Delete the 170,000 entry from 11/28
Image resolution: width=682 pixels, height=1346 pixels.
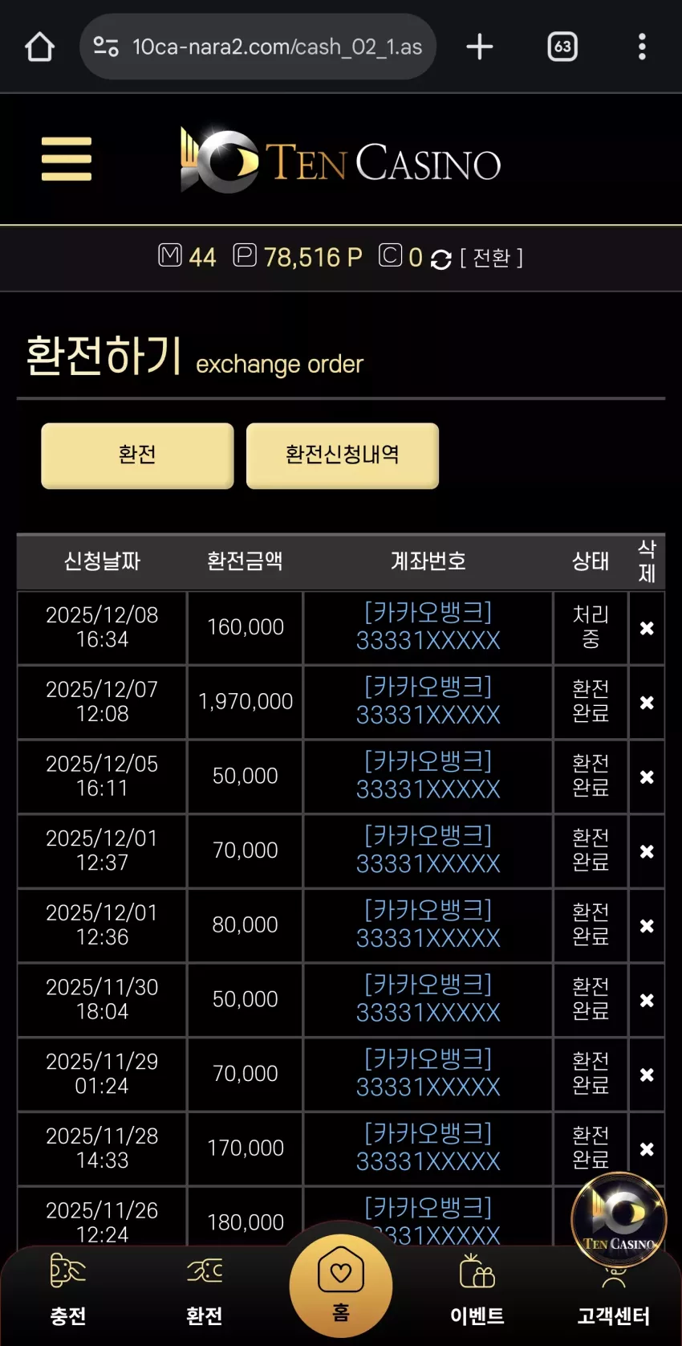[647, 1149]
